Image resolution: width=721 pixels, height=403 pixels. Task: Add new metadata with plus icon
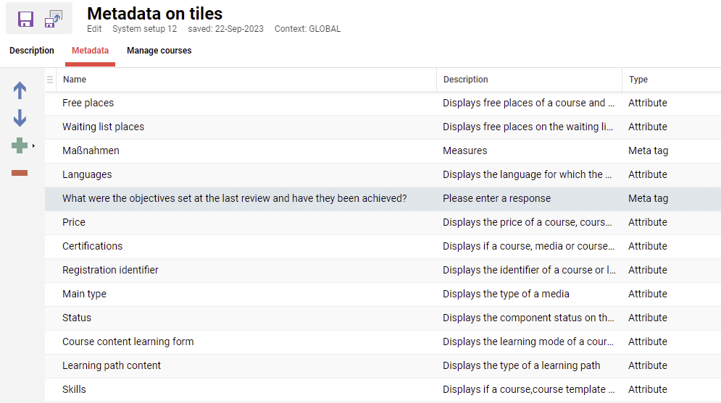coord(19,145)
